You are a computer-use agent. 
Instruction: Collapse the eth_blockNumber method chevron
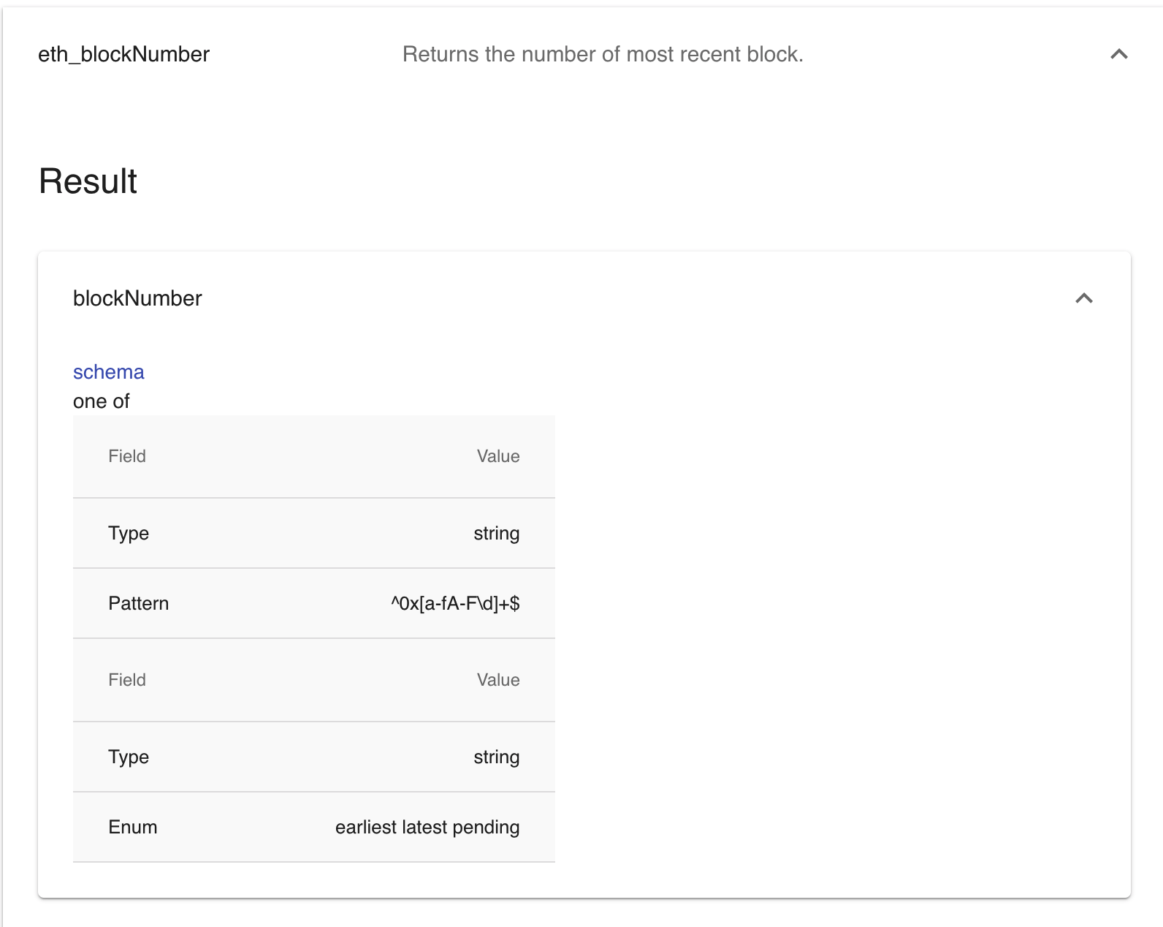point(1118,54)
